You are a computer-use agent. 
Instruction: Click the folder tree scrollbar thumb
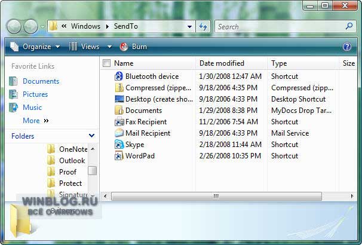click(x=93, y=171)
